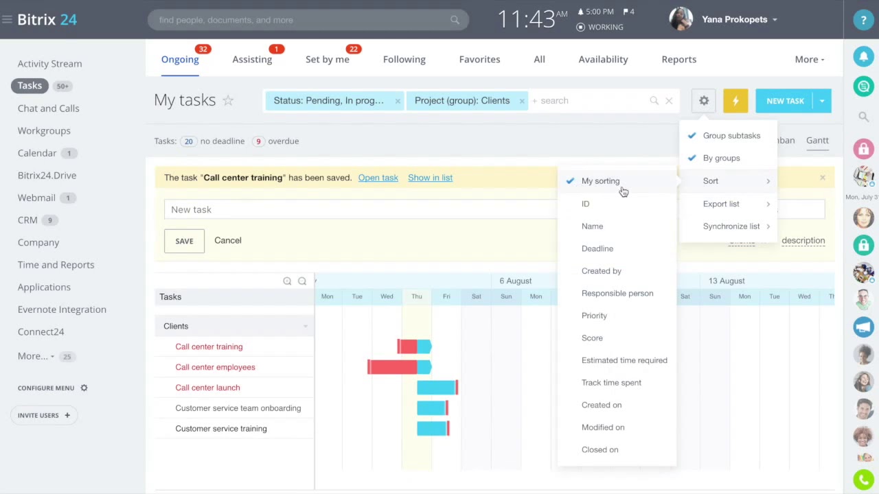879x494 pixels.
Task: Click the search magnifier in top search bar
Action: tap(455, 20)
